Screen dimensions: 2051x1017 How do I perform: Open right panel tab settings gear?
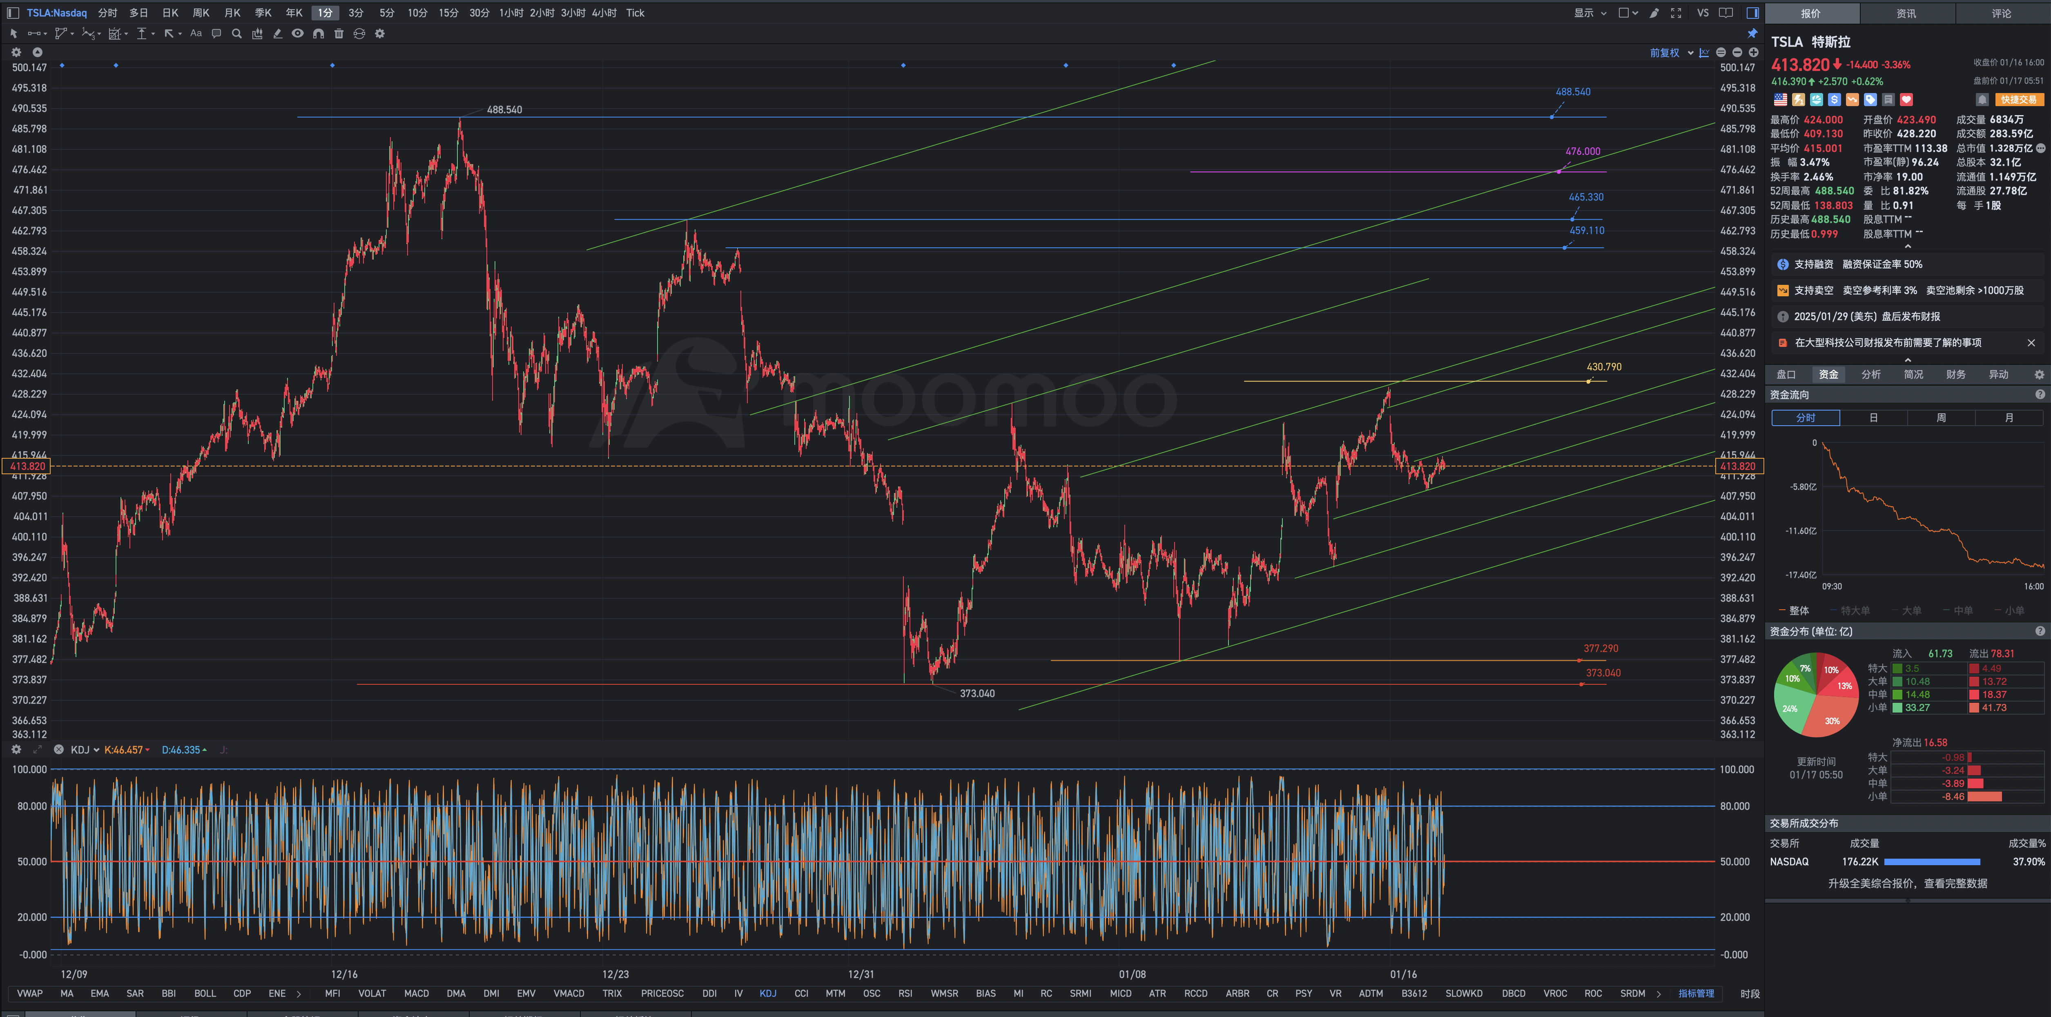point(2039,375)
